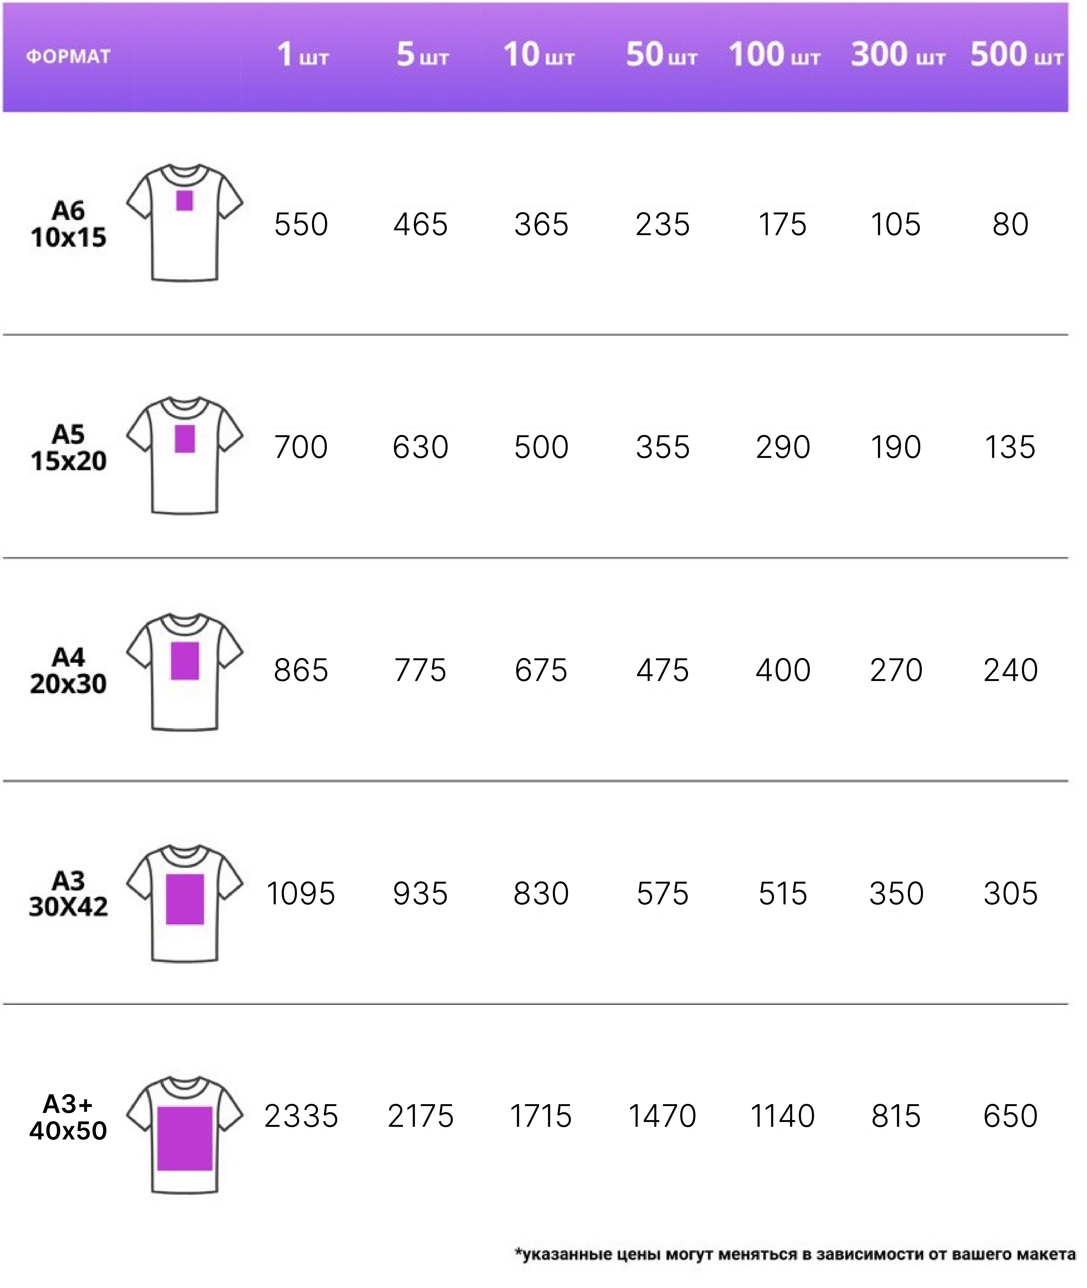Viewport: 1087px width, 1288px height.
Task: Click the A6 10x15 t-shirt icon
Action: (185, 222)
